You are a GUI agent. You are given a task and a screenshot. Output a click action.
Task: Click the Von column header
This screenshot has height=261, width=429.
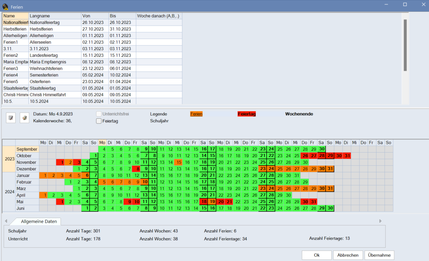tap(94, 16)
